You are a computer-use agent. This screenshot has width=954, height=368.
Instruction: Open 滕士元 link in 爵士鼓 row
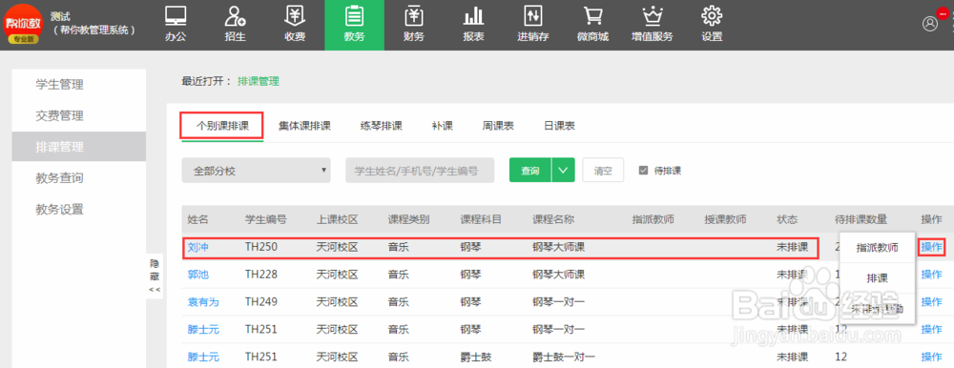(x=203, y=357)
